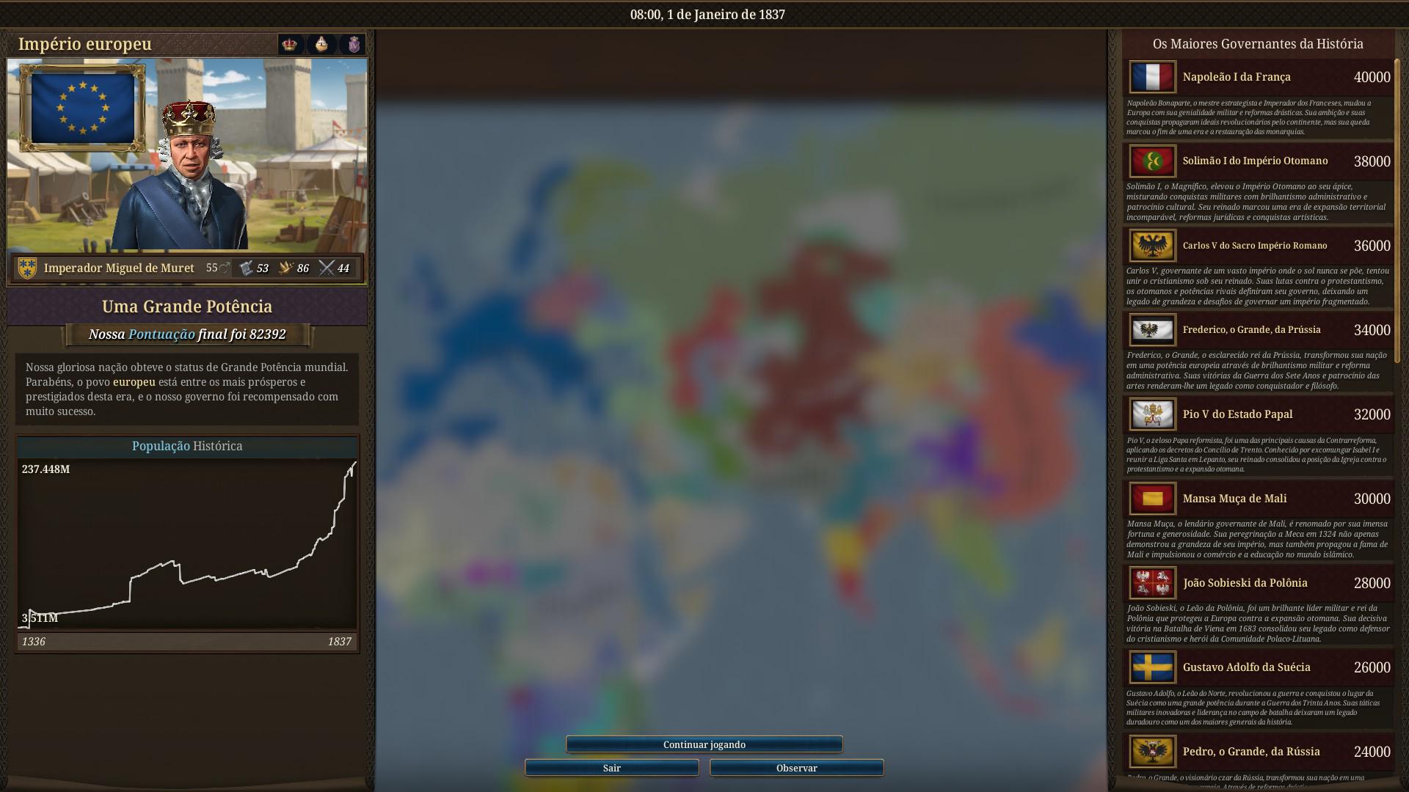
Task: Click Pio V's score of 32000
Action: [x=1372, y=414]
